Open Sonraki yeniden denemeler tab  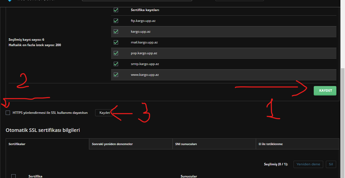pos(131,144)
